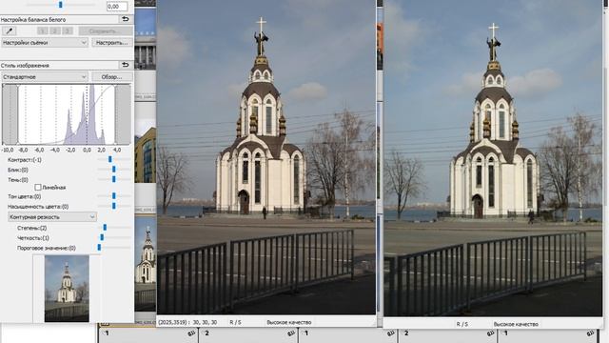
Task: Click the slider beside the 0,00 field
Action: [x=60, y=5]
